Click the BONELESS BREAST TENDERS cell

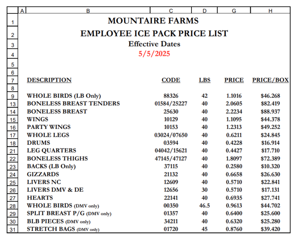(x=73, y=104)
